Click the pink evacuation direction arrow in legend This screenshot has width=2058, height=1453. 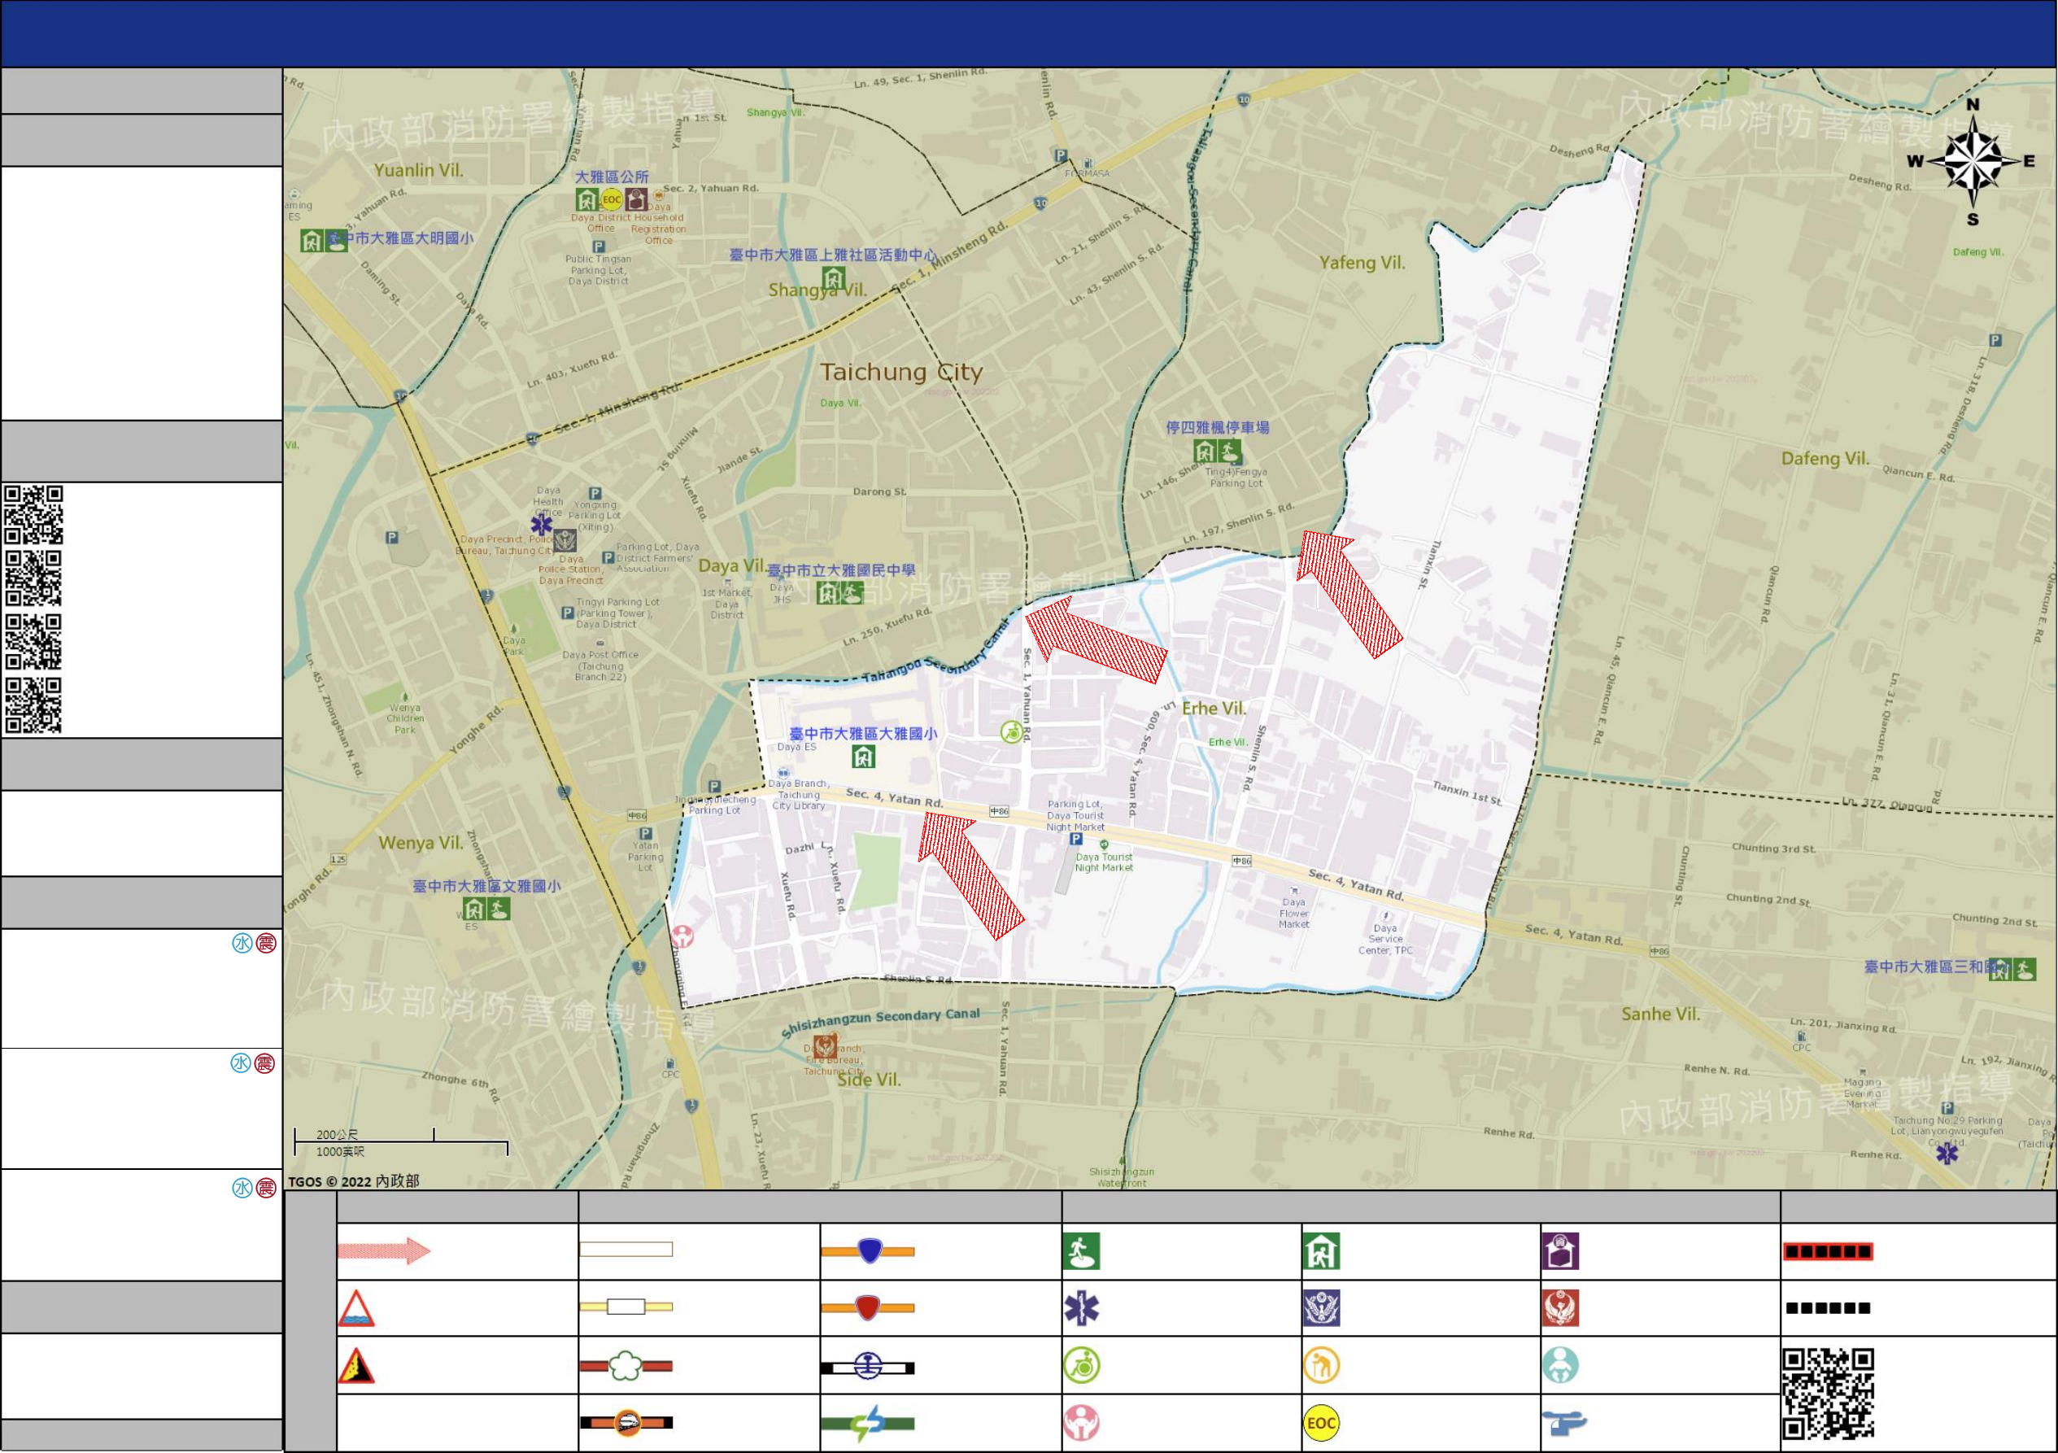(384, 1250)
